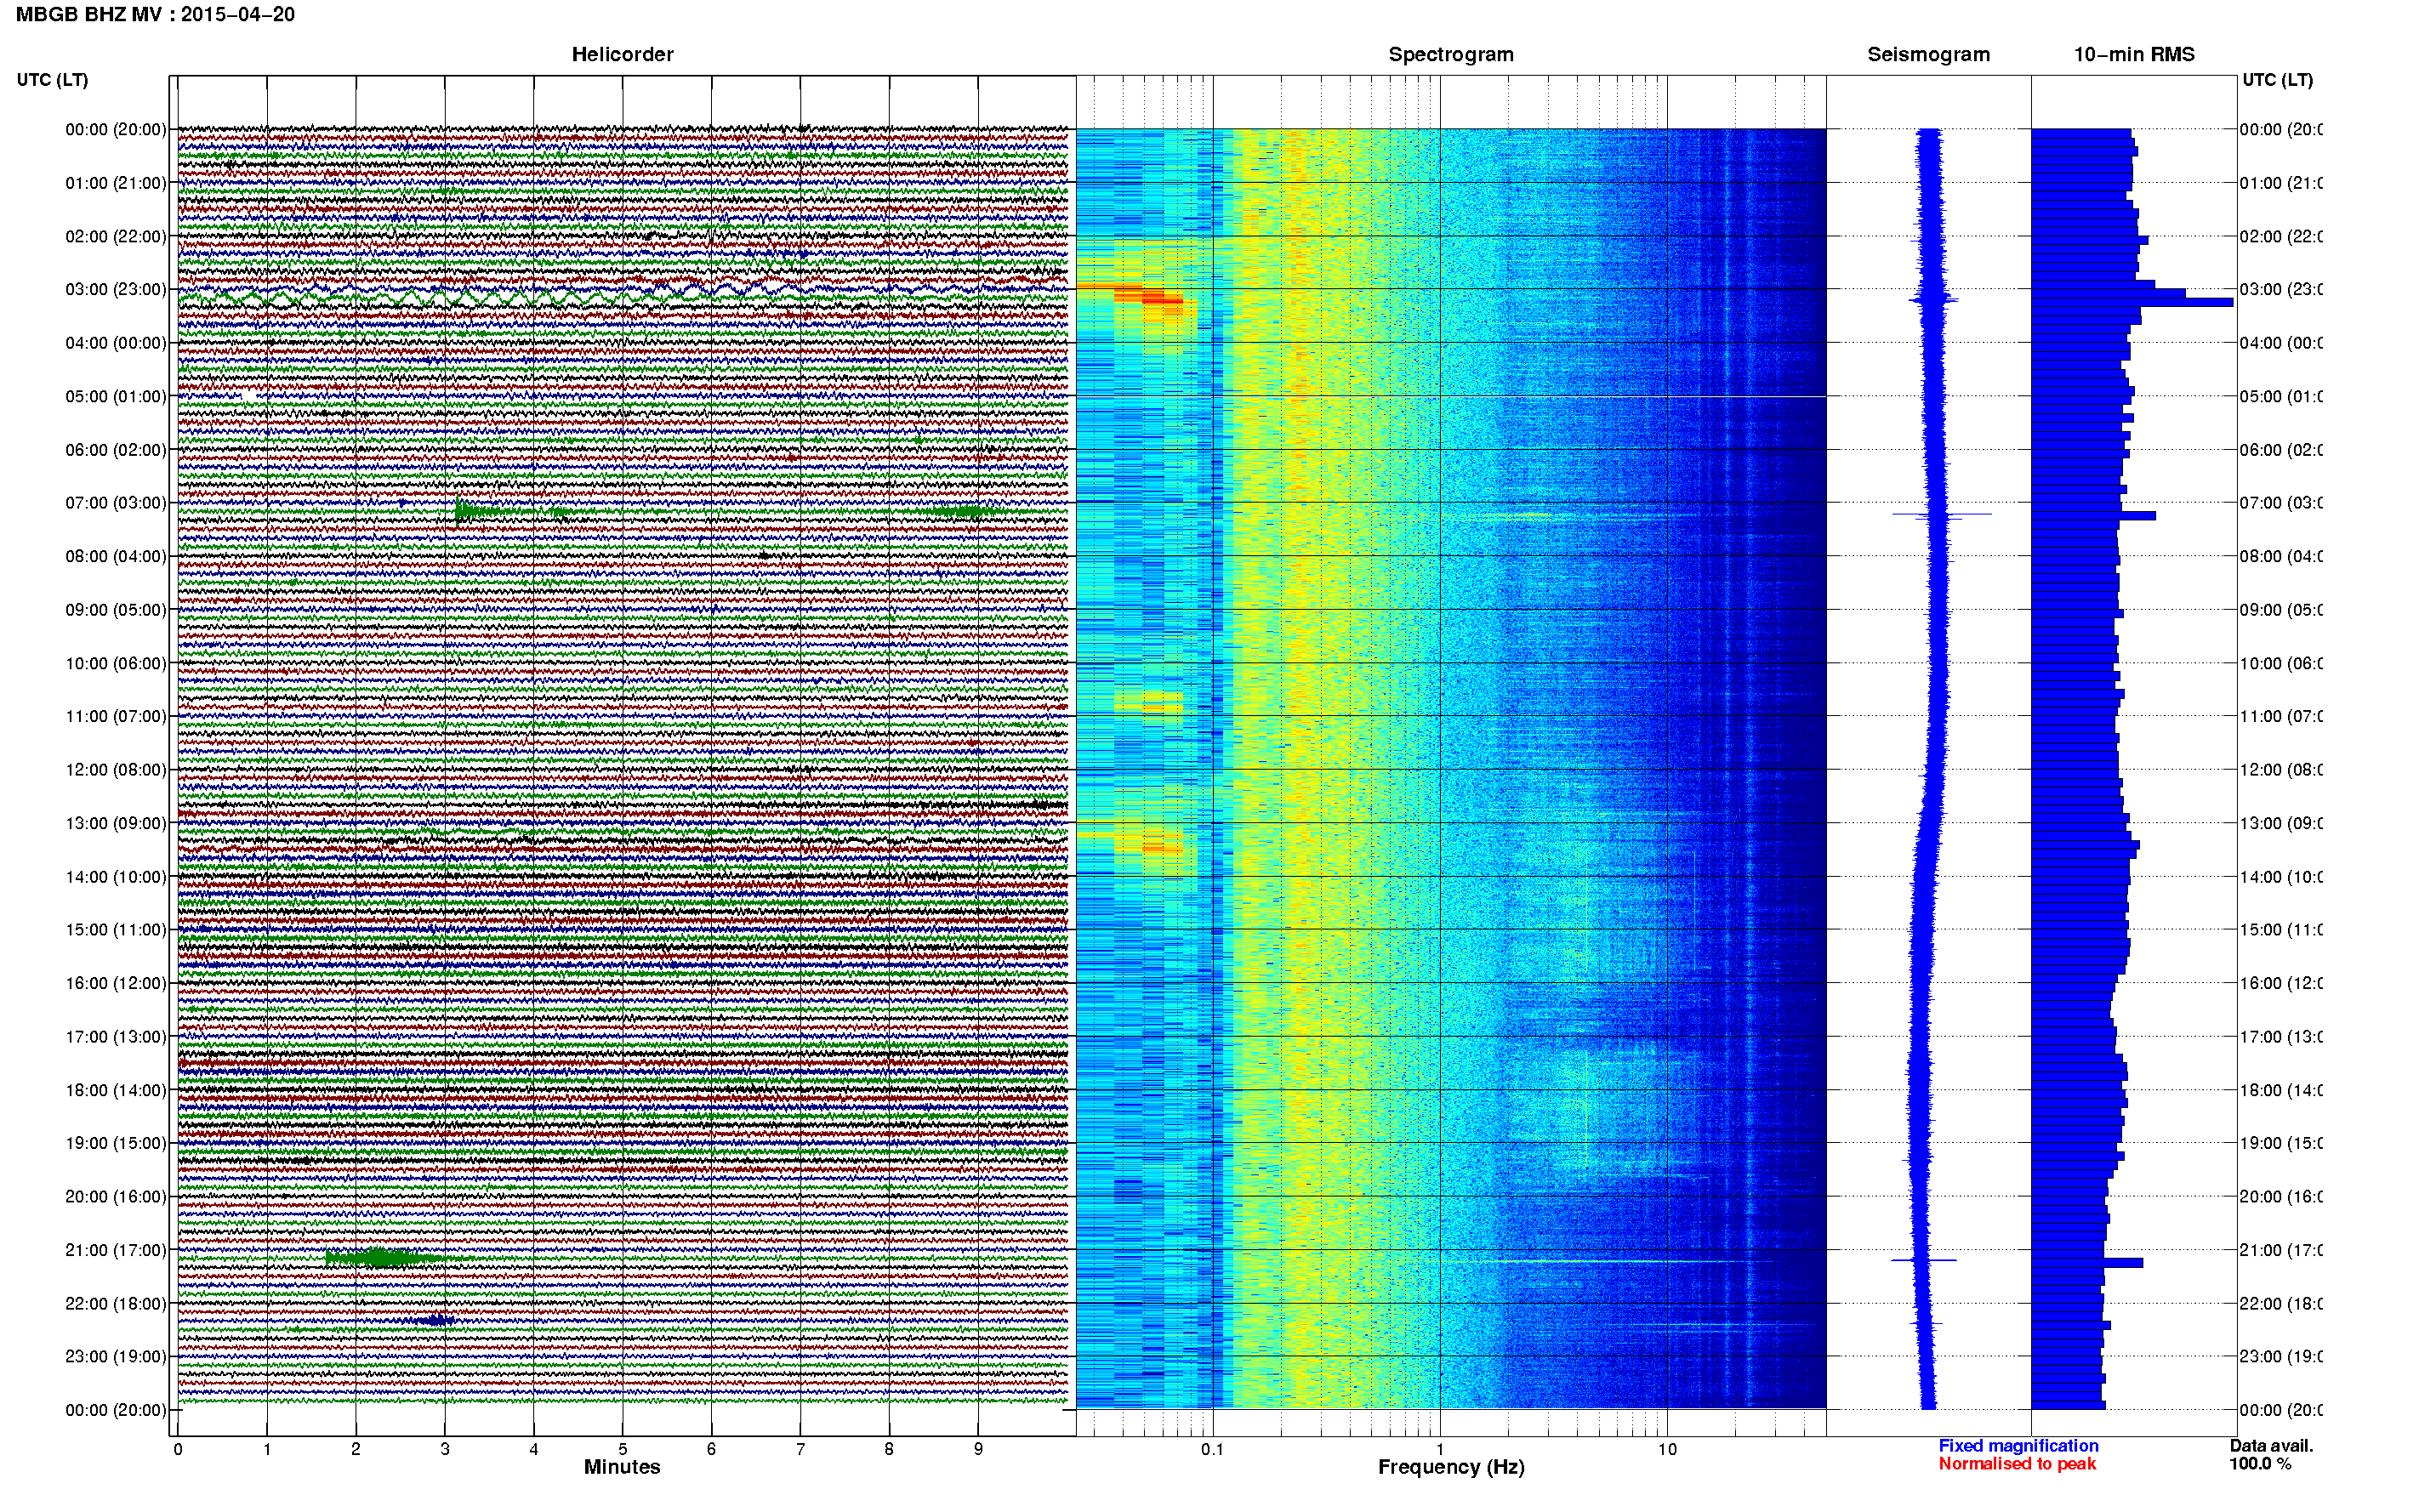Click the seismogram spike near 07:00
The height and width of the screenshot is (1512, 2419).
[1941, 514]
